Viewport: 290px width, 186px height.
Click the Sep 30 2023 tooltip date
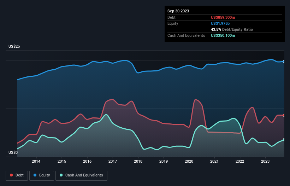click(x=178, y=11)
